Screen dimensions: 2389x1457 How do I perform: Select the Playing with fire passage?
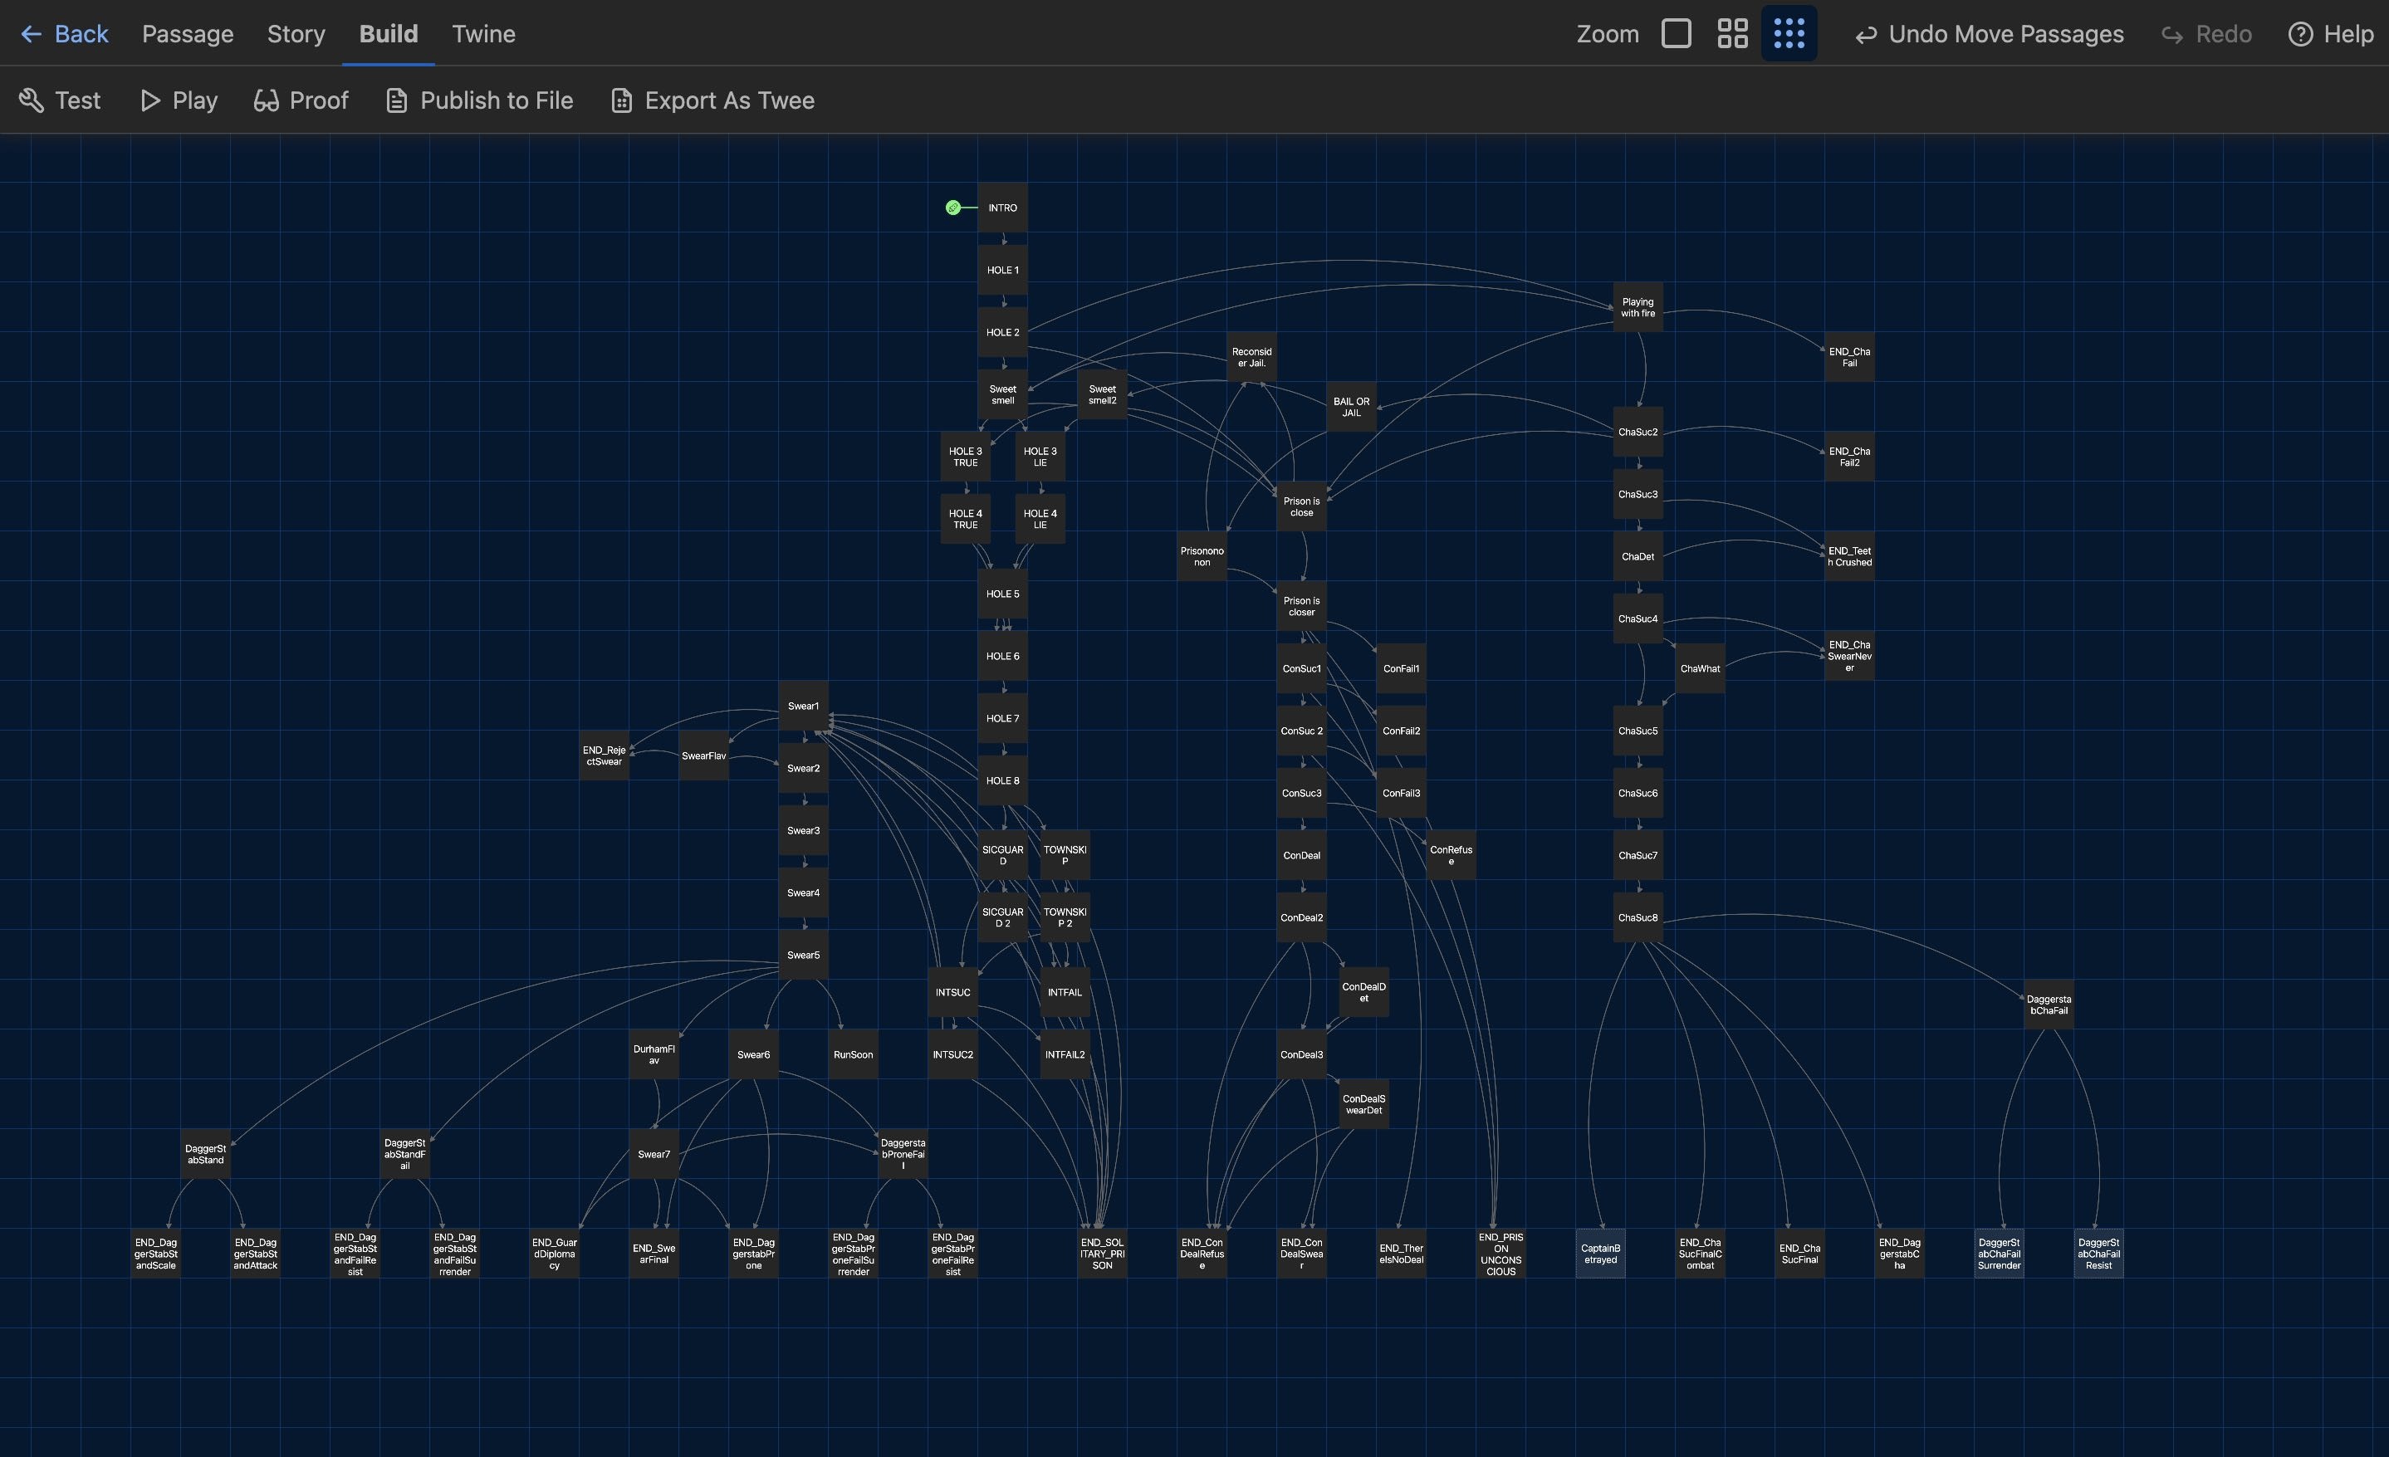pos(1638,307)
